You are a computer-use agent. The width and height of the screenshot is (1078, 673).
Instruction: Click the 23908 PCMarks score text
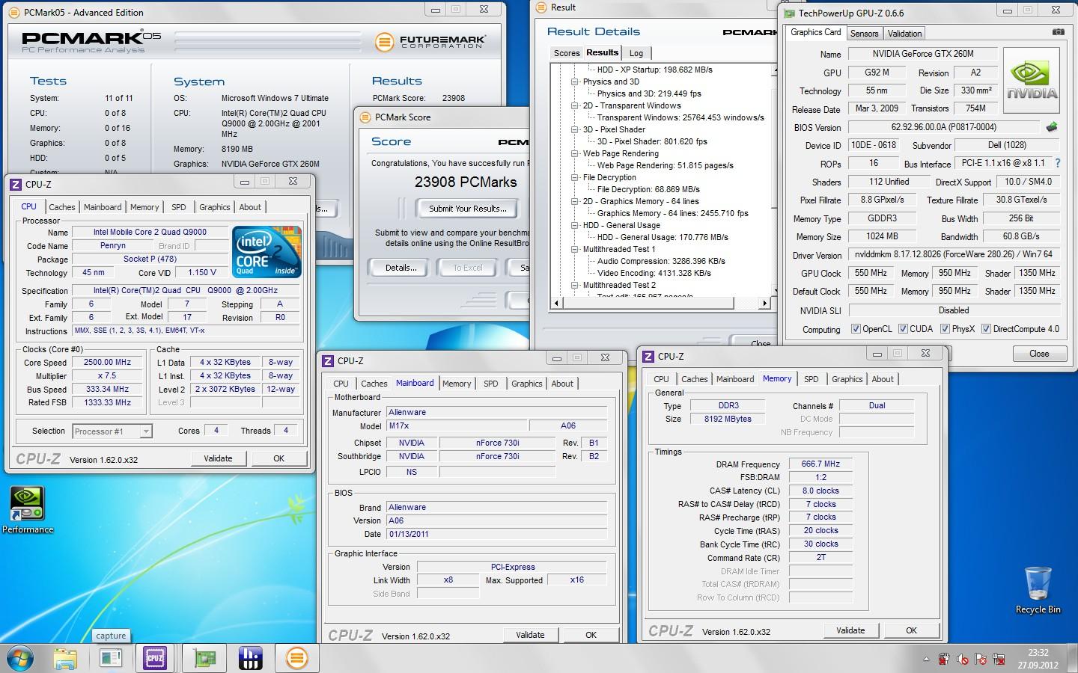pyautogui.click(x=466, y=182)
